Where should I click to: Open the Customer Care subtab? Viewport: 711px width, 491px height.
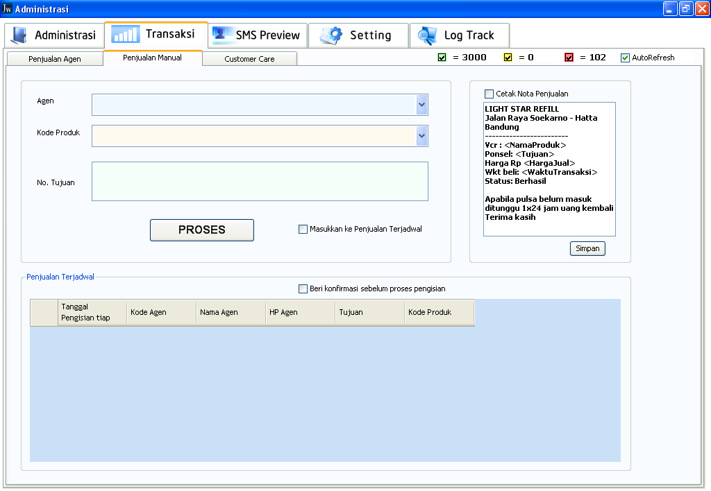(249, 59)
